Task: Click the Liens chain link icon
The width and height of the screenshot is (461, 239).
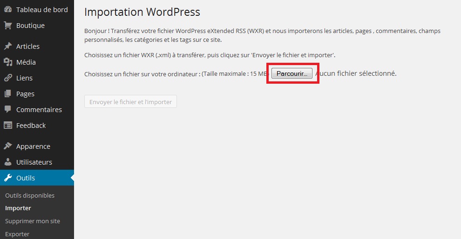Action: coord(8,78)
